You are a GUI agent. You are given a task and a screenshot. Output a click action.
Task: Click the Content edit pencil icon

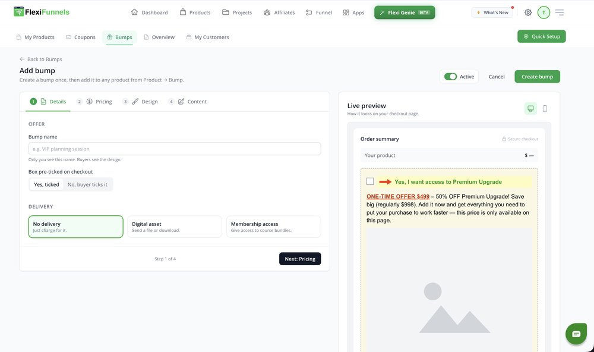tap(181, 102)
